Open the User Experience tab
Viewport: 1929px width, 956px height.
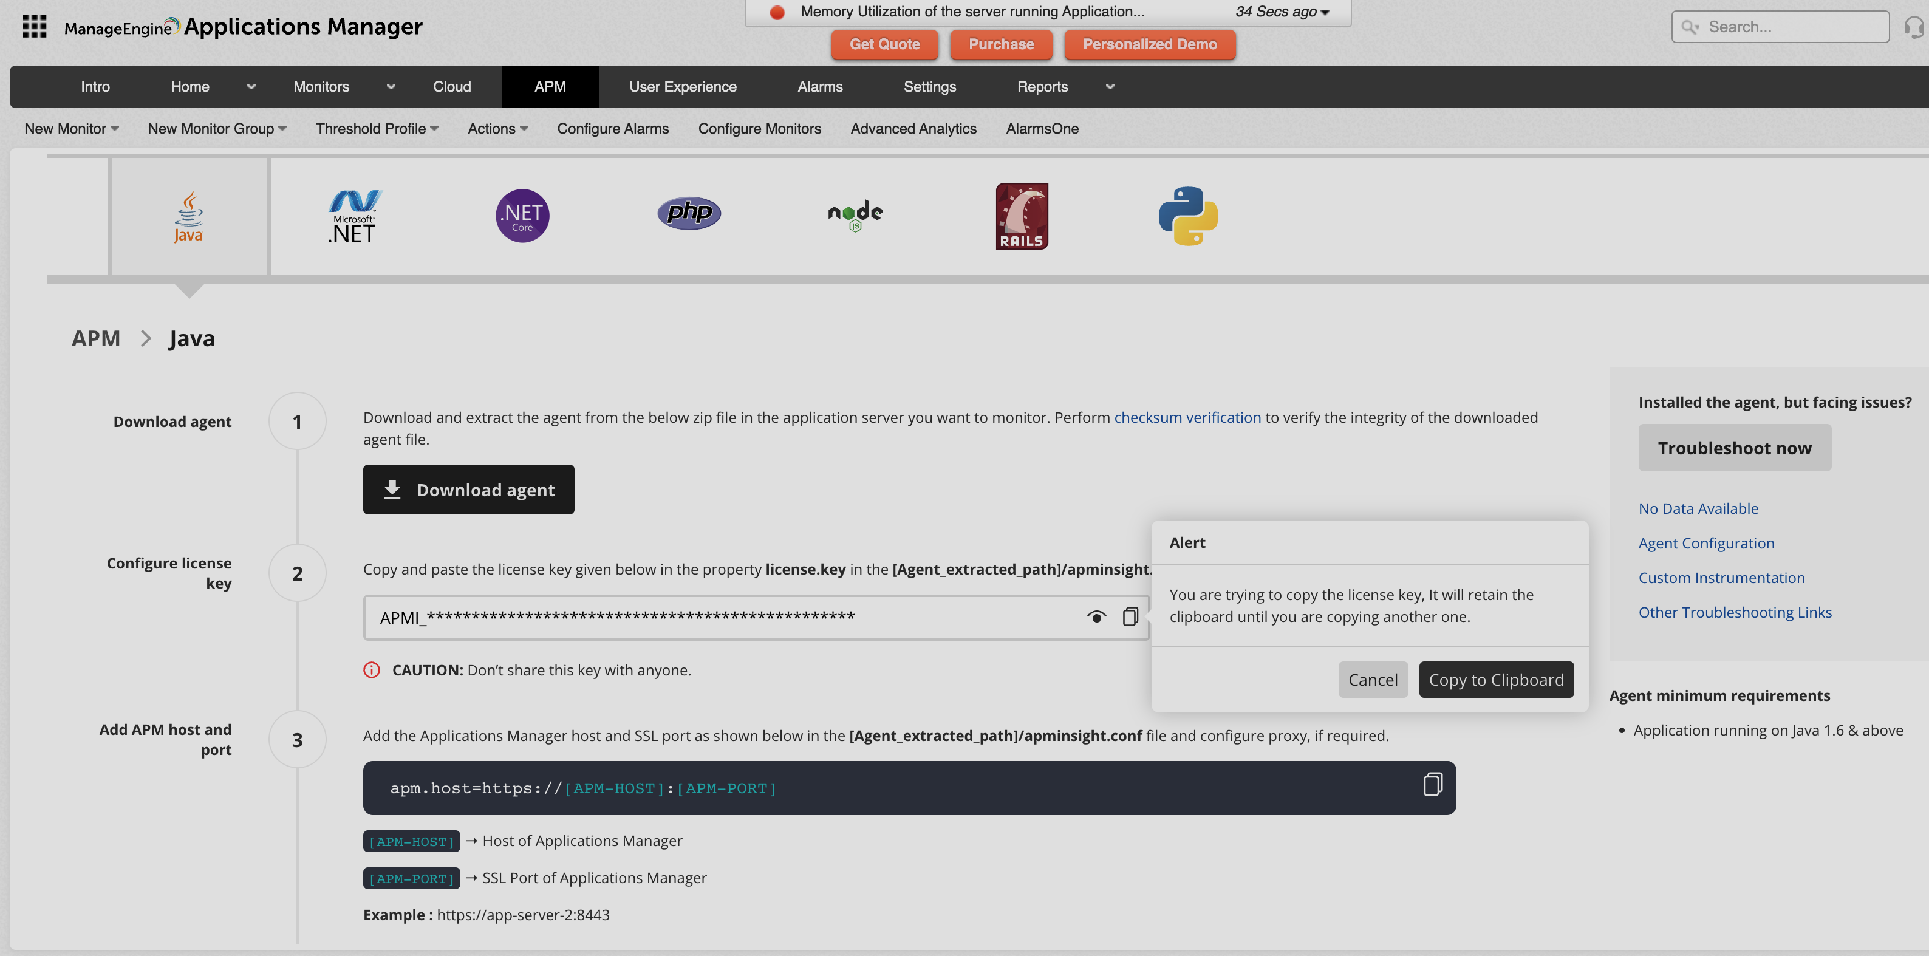681,86
